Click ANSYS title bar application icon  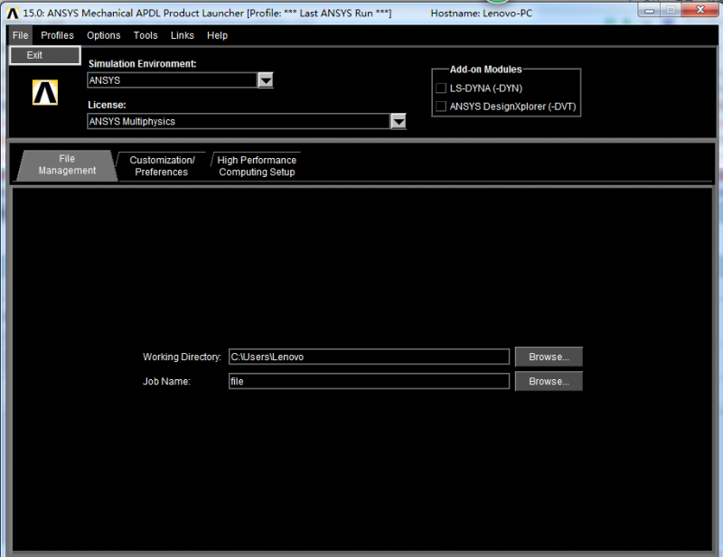(13, 14)
